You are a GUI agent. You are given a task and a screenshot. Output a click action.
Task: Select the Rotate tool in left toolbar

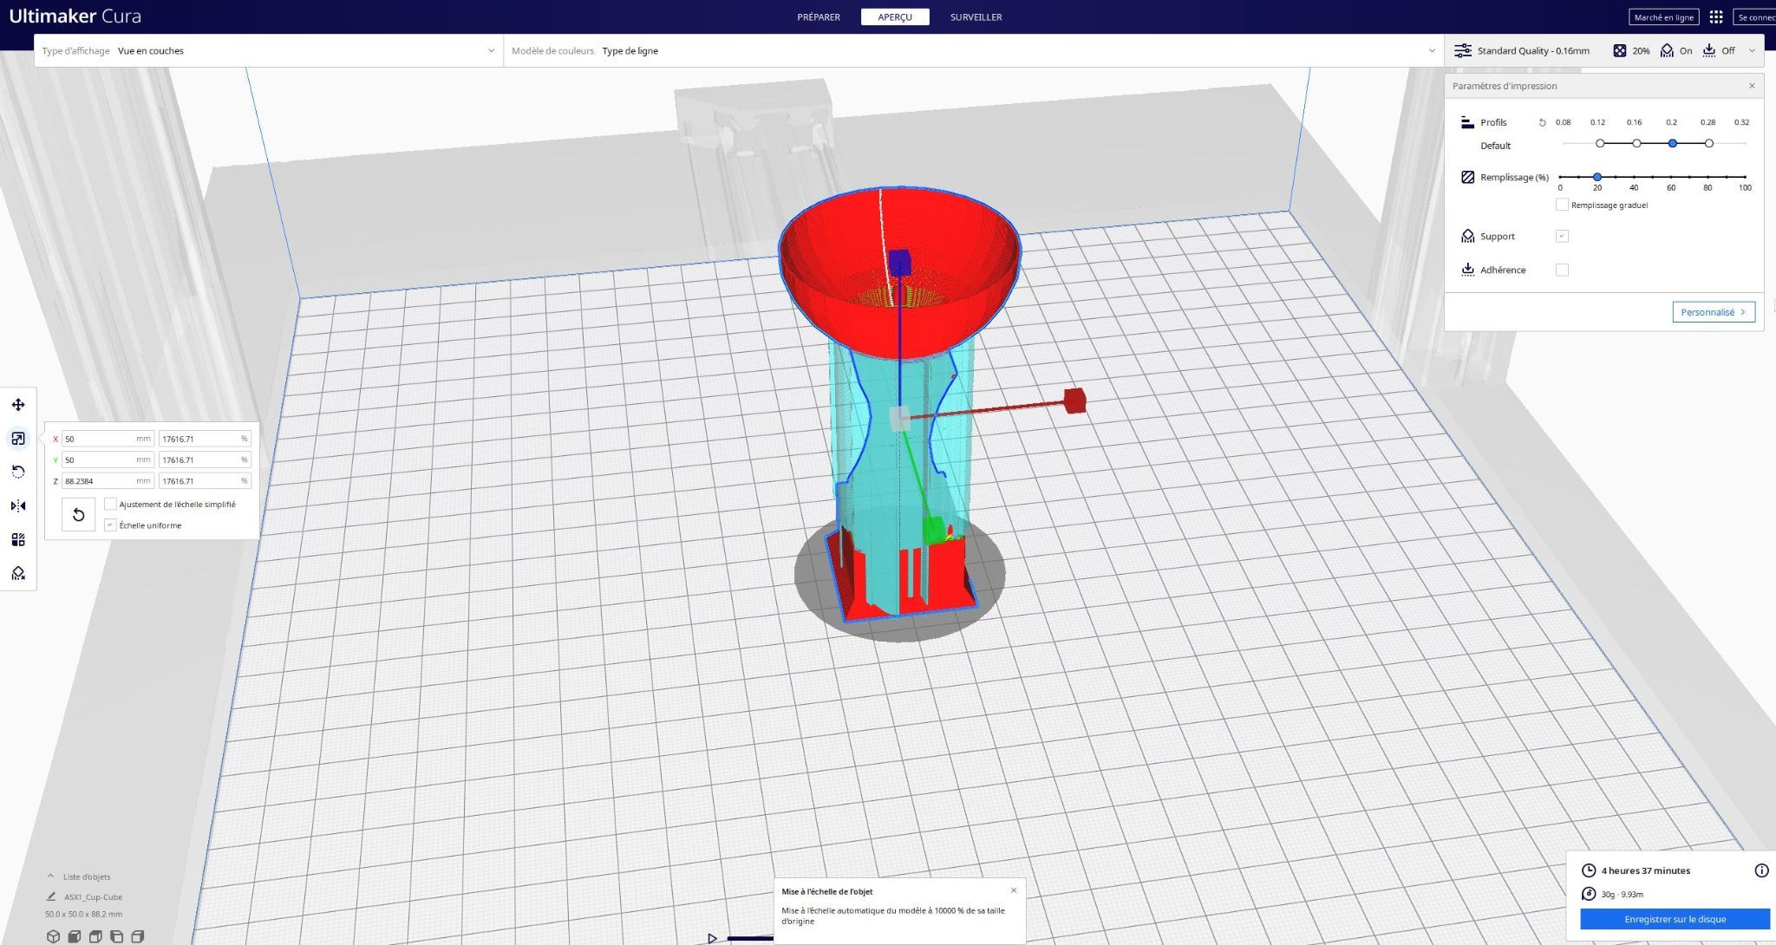pyautogui.click(x=18, y=472)
